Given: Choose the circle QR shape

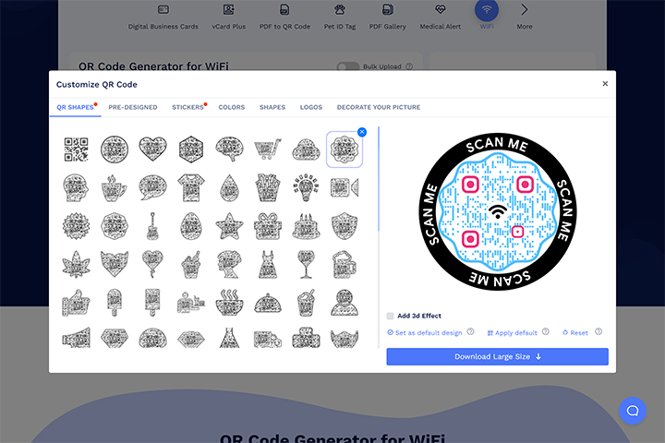Looking at the screenshot, I should (x=115, y=150).
